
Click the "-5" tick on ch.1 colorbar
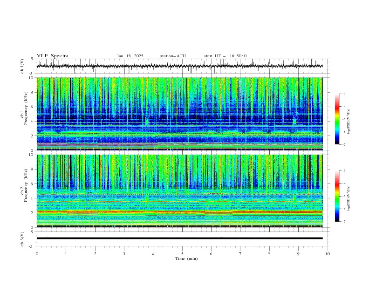tap(343, 119)
